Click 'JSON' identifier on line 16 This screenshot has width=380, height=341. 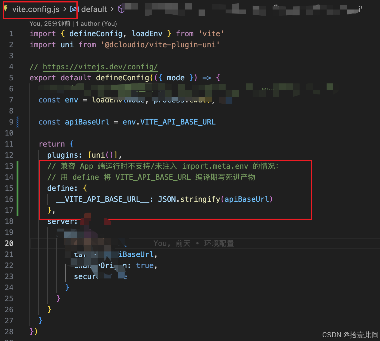tap(167, 199)
